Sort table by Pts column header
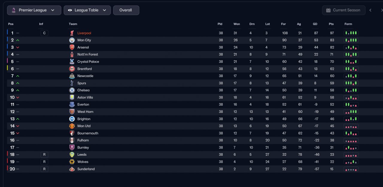383x187 pixels. click(x=331, y=24)
